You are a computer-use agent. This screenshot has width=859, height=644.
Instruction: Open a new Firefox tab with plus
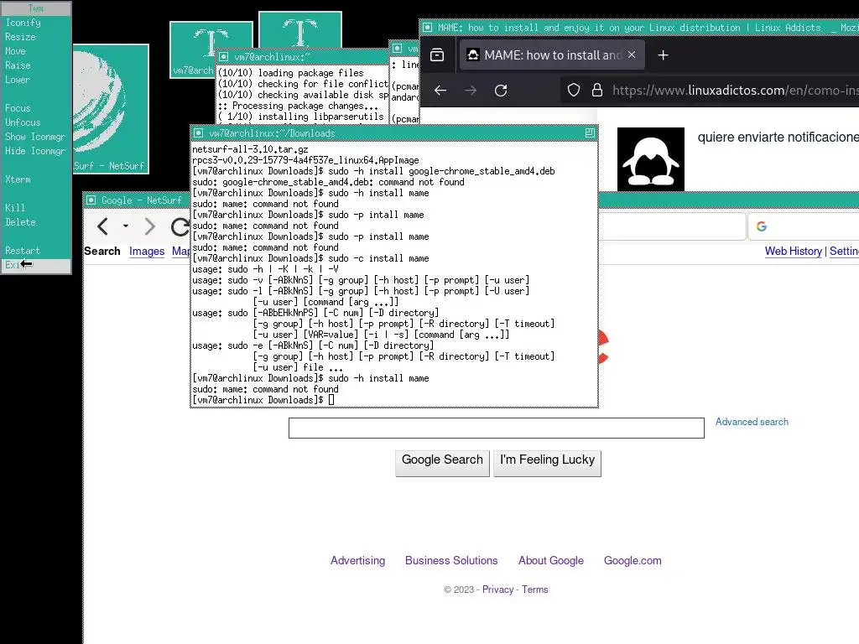[663, 55]
